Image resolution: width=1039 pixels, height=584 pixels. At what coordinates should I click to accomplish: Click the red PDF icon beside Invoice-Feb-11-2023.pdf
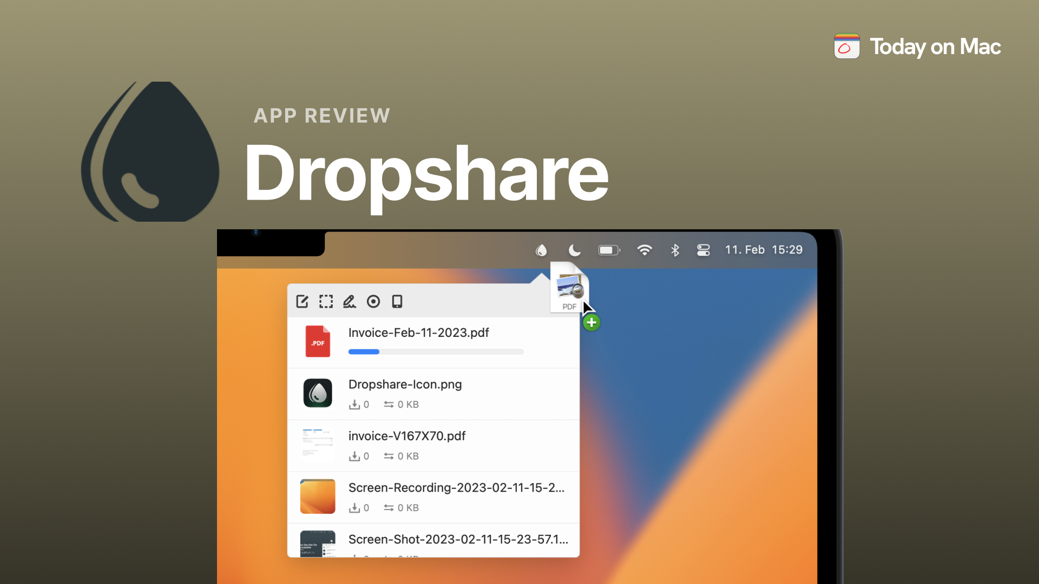coord(318,341)
